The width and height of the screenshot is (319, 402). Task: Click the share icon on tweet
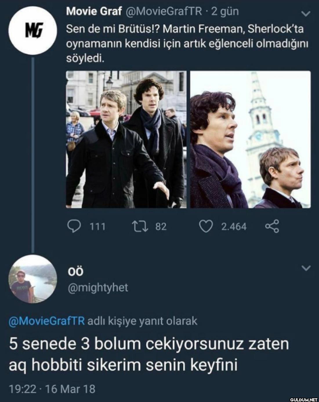tap(272, 226)
